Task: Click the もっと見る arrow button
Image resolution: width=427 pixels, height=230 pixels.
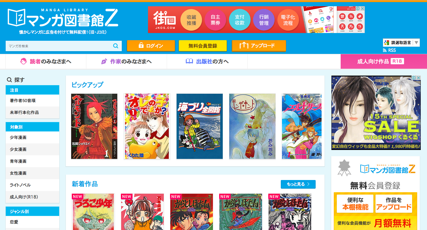Action: (x=298, y=184)
